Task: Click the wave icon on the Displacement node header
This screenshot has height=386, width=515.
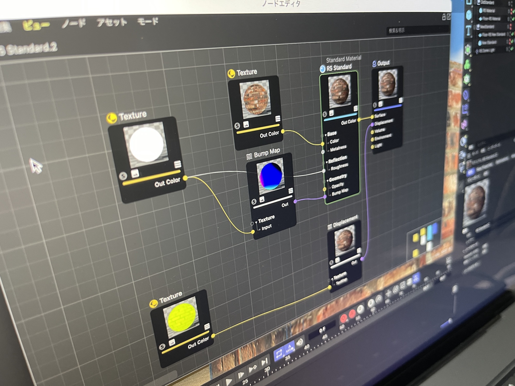Action: coord(330,226)
